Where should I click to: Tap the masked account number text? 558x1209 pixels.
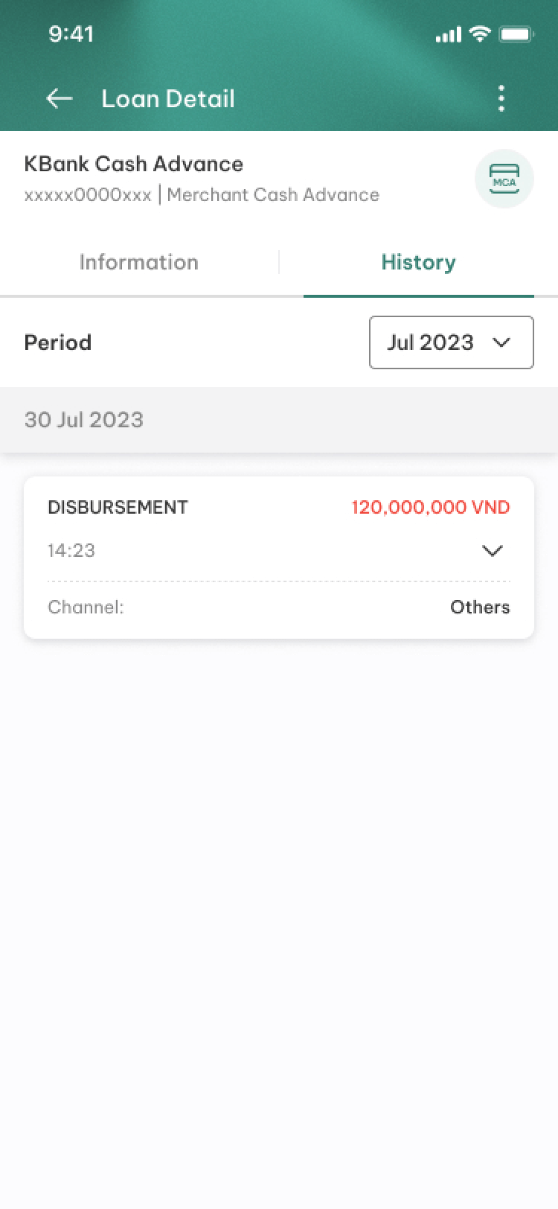[x=88, y=195]
